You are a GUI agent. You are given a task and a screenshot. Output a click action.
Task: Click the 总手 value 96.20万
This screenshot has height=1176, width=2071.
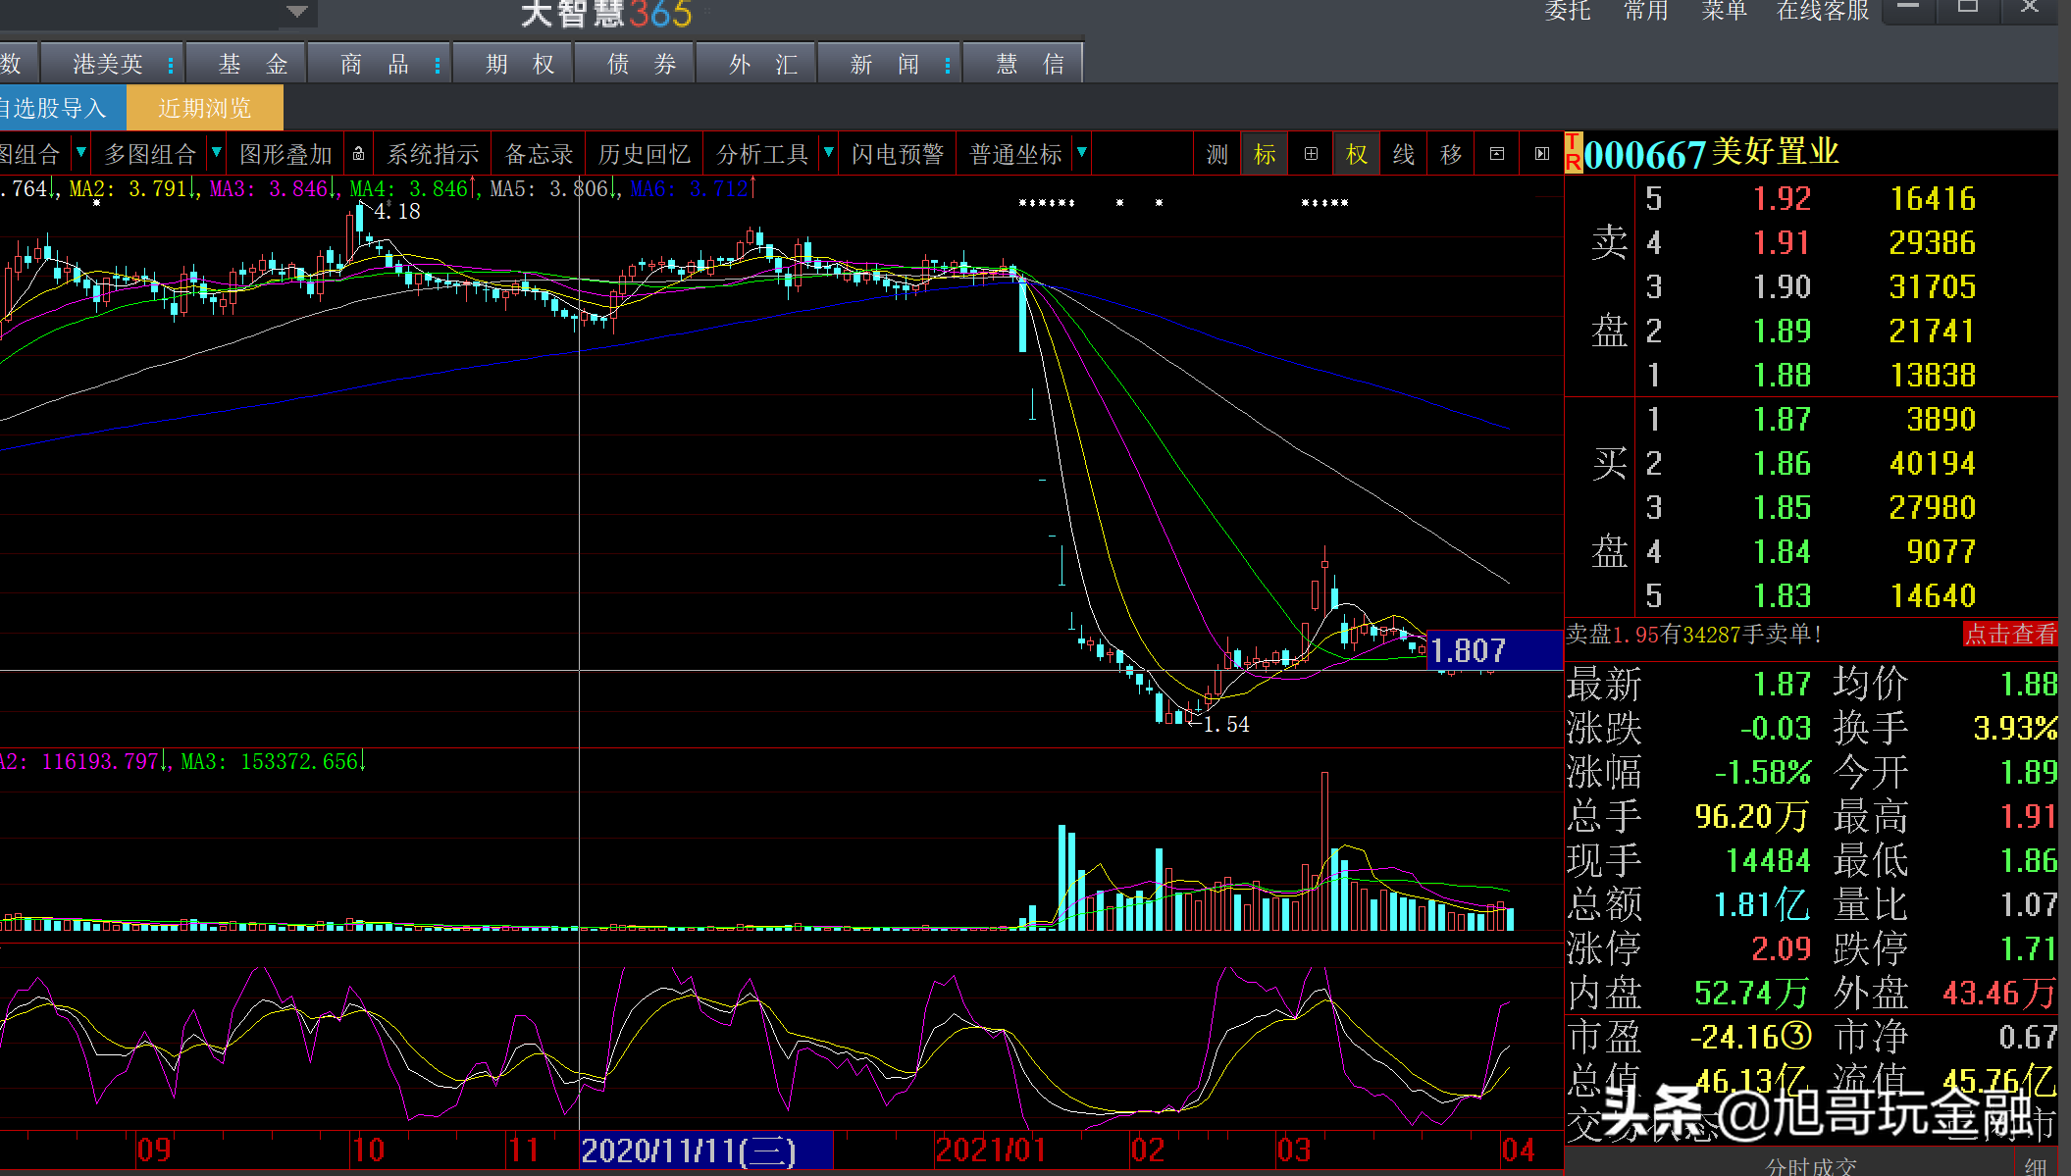[x=1751, y=817]
